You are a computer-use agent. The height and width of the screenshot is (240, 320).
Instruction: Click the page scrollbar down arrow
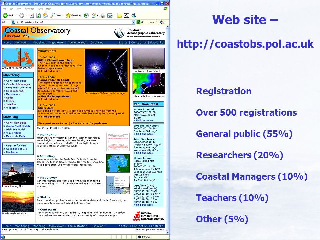(x=167, y=232)
